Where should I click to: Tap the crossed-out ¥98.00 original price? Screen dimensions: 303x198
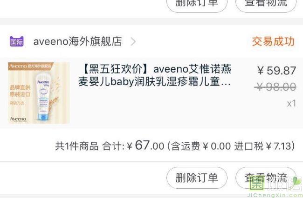(275, 86)
